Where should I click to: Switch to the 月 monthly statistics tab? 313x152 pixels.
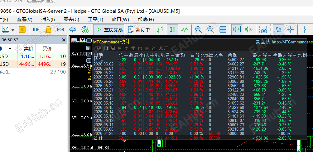click(120, 48)
